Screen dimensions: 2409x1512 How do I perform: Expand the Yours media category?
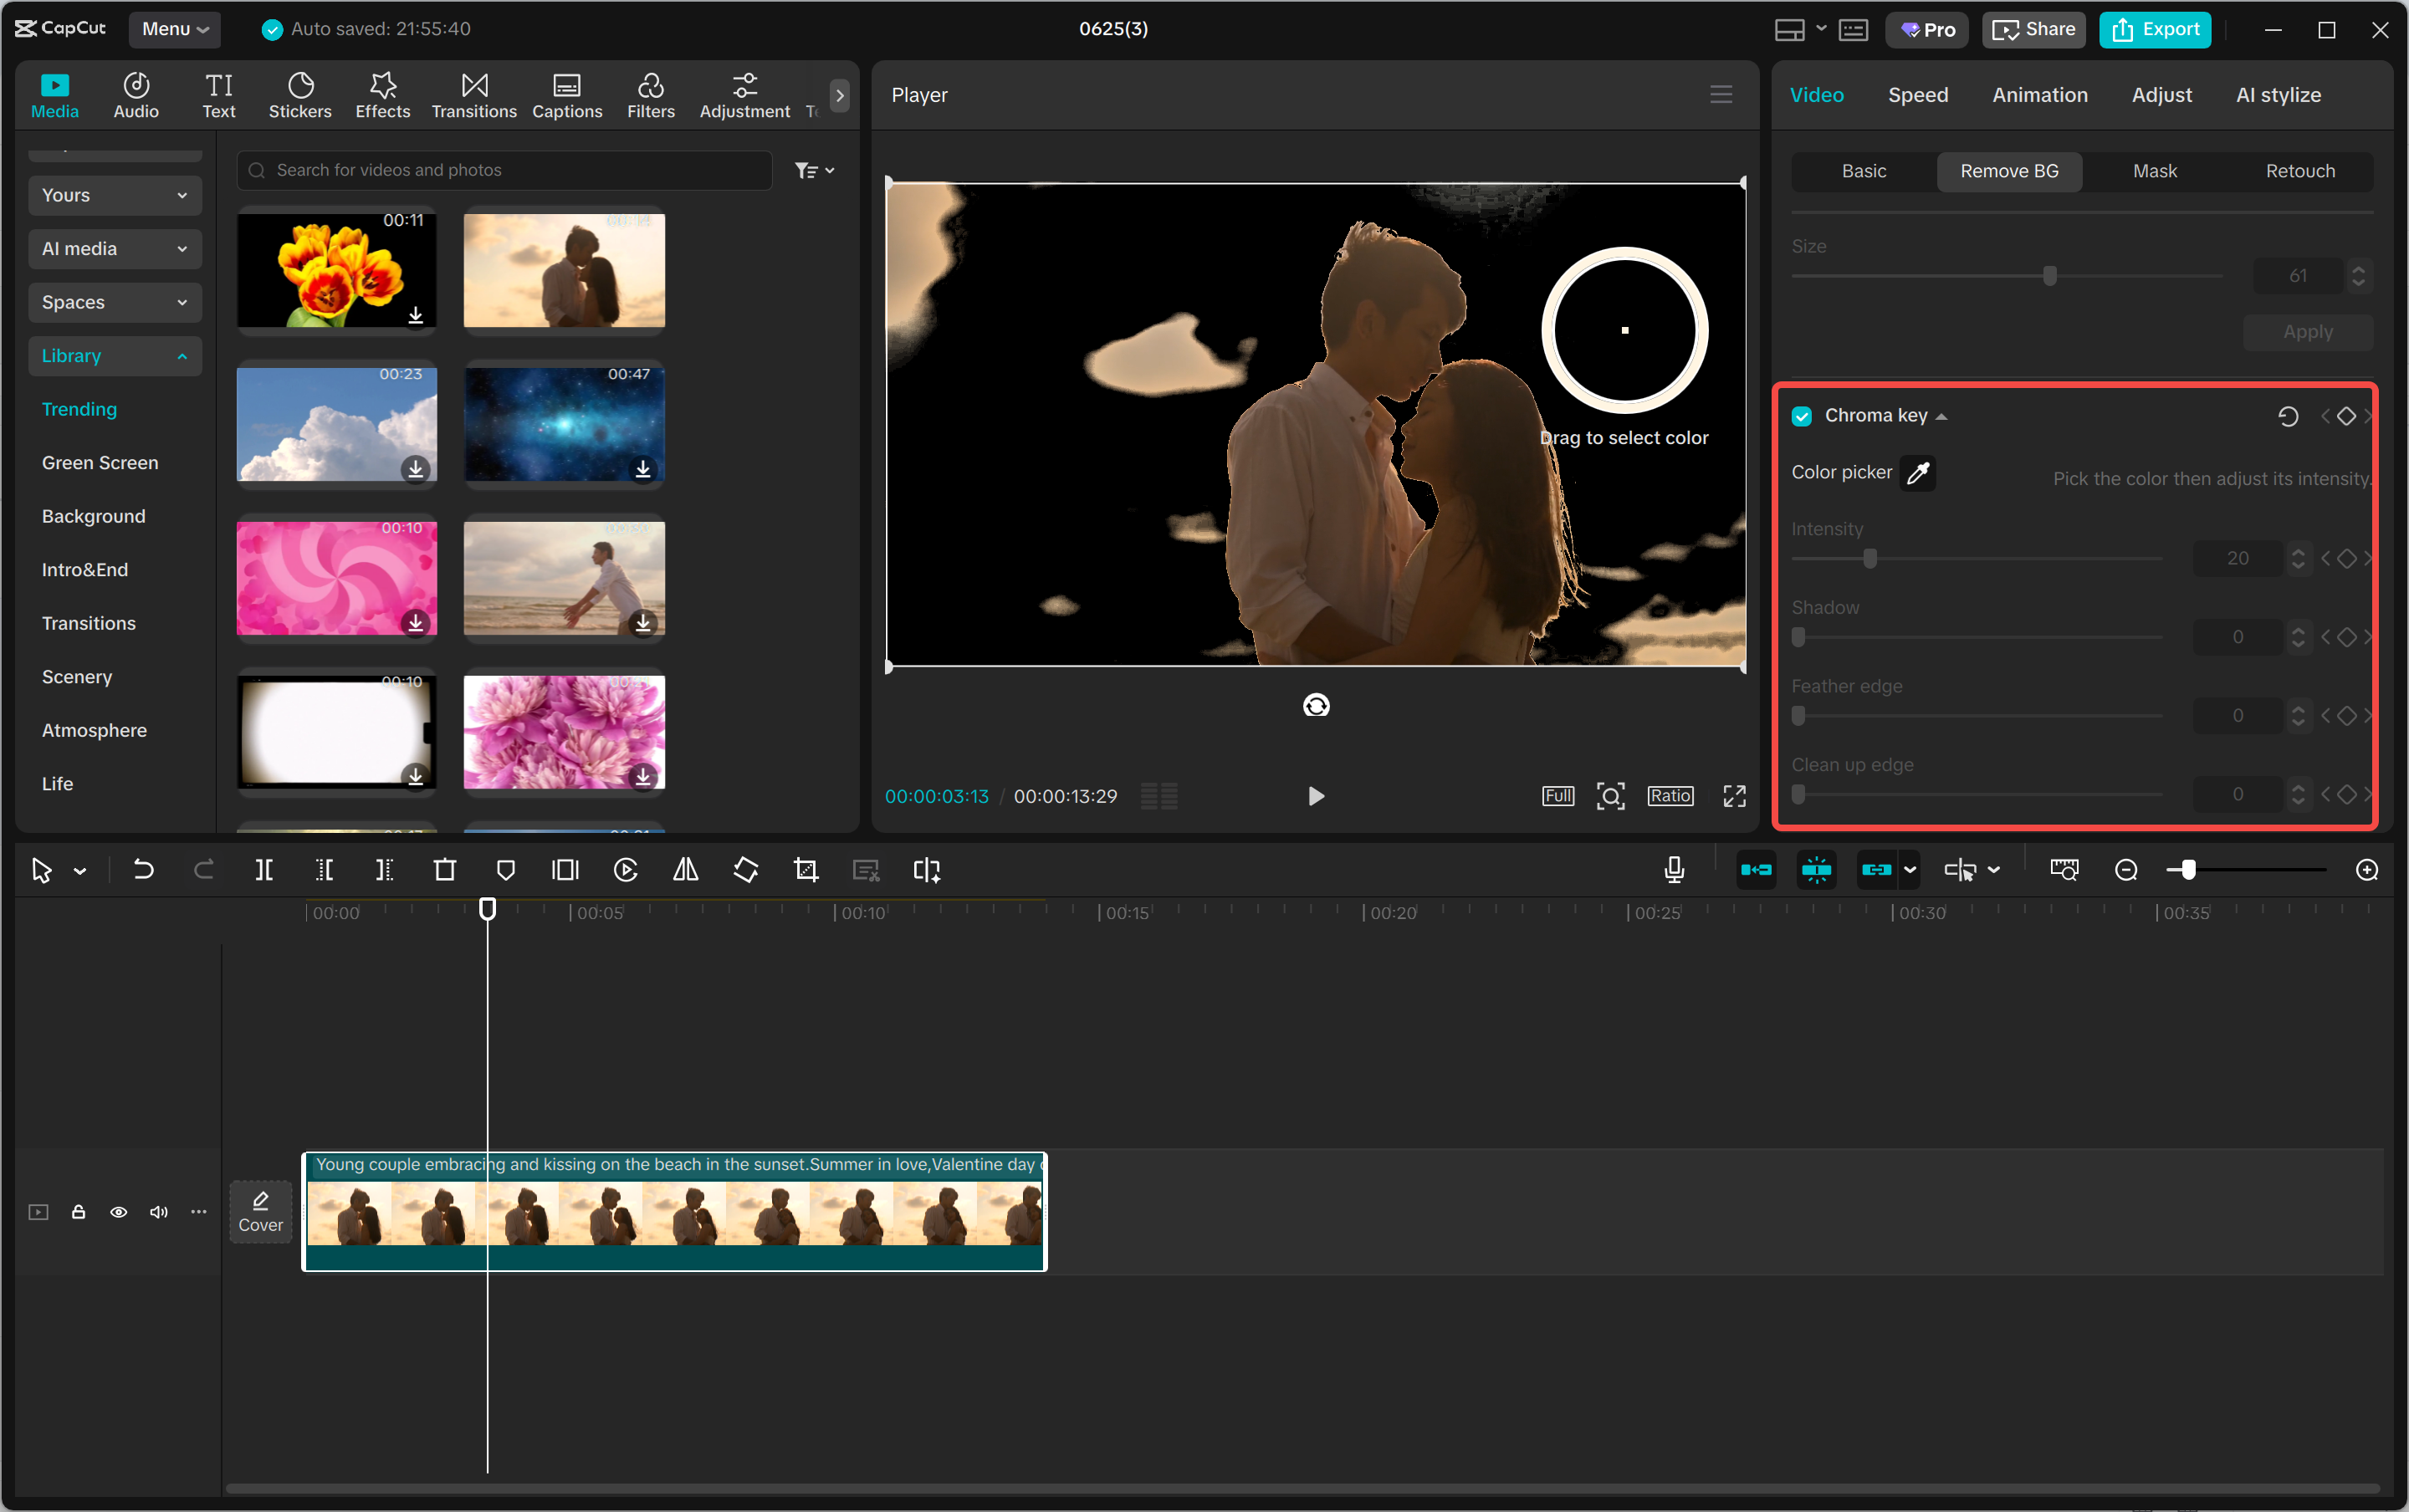click(114, 195)
